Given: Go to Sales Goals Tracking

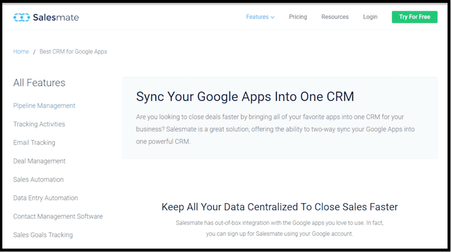Looking at the screenshot, I should (43, 235).
